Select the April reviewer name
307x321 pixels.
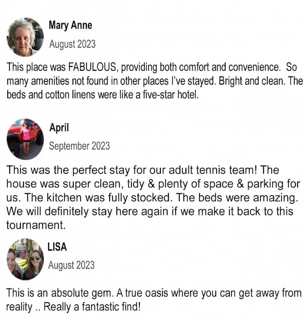[59, 127]
